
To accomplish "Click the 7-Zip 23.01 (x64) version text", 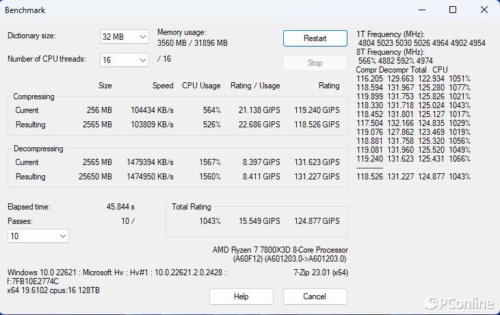I will tap(321, 273).
